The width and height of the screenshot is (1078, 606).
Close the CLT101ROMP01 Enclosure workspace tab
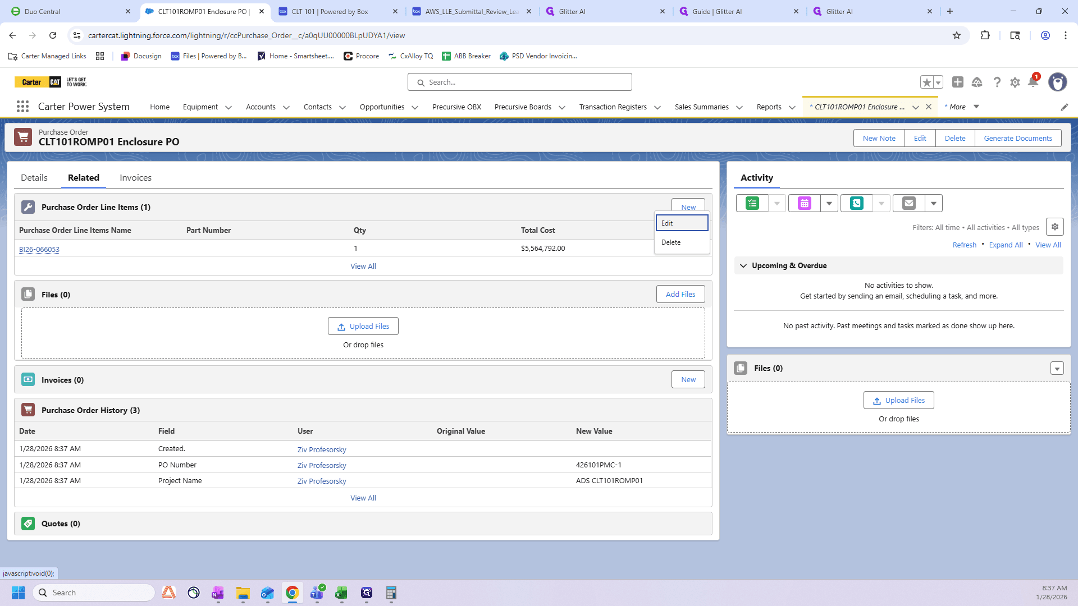tap(929, 107)
